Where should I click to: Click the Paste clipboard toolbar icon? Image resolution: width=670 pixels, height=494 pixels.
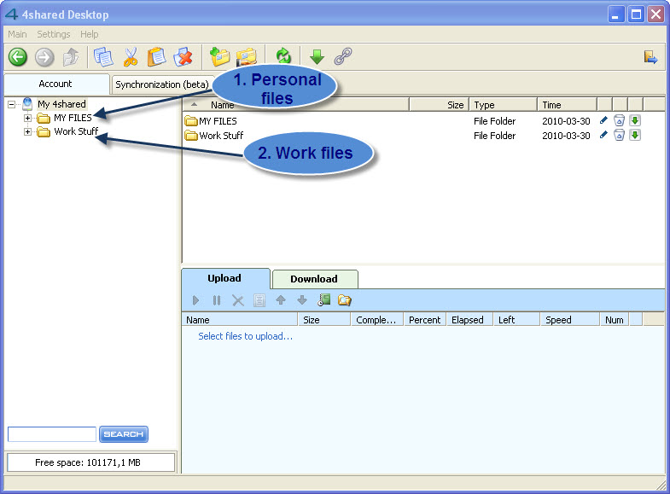tap(156, 57)
